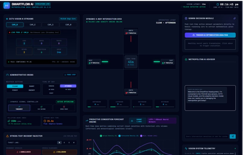Inject a Collision blockage
The image size is (243, 155).
[59, 152]
